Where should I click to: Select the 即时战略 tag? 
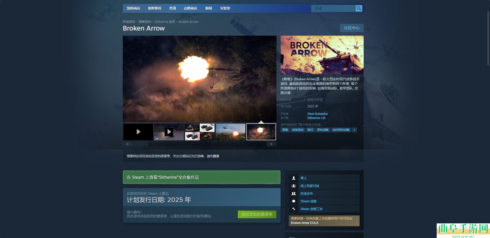tap(323, 130)
